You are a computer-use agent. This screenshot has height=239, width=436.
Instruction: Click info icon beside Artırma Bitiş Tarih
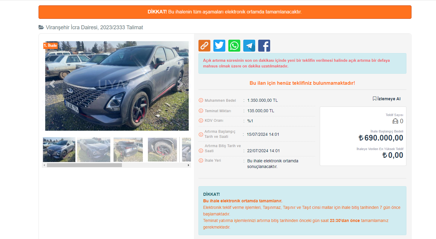click(x=201, y=149)
